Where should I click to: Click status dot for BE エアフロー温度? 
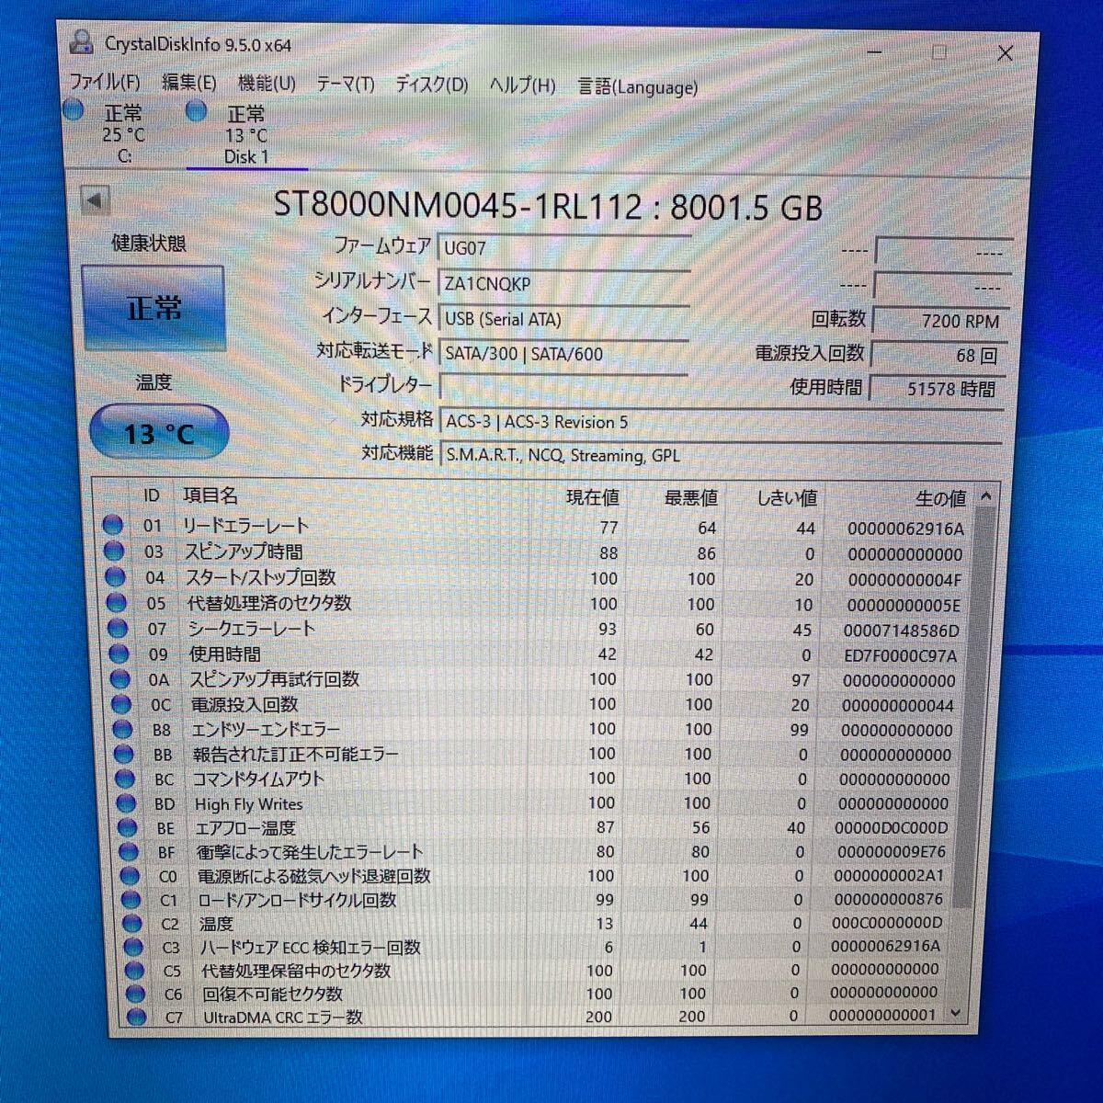coord(129,827)
